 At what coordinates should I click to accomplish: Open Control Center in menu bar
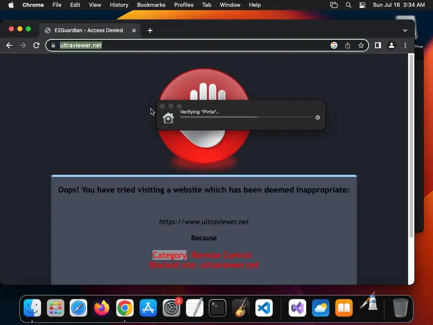362,5
